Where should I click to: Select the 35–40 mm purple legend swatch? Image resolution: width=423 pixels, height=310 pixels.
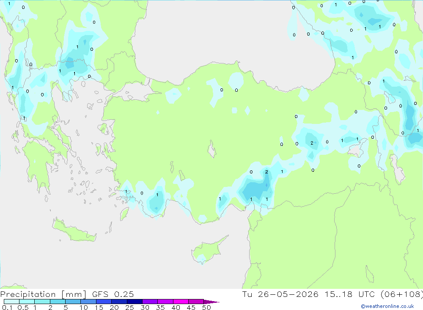[165, 302]
